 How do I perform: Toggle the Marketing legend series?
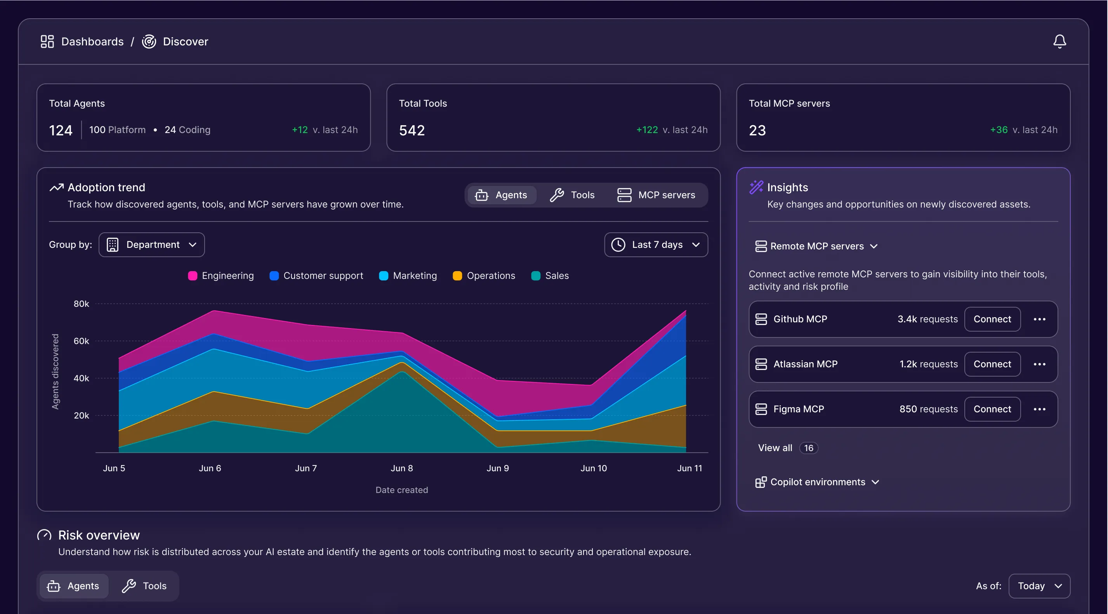click(x=408, y=275)
